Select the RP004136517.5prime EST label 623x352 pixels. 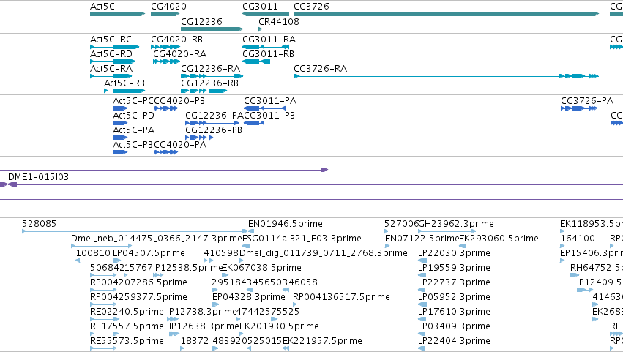tap(341, 298)
